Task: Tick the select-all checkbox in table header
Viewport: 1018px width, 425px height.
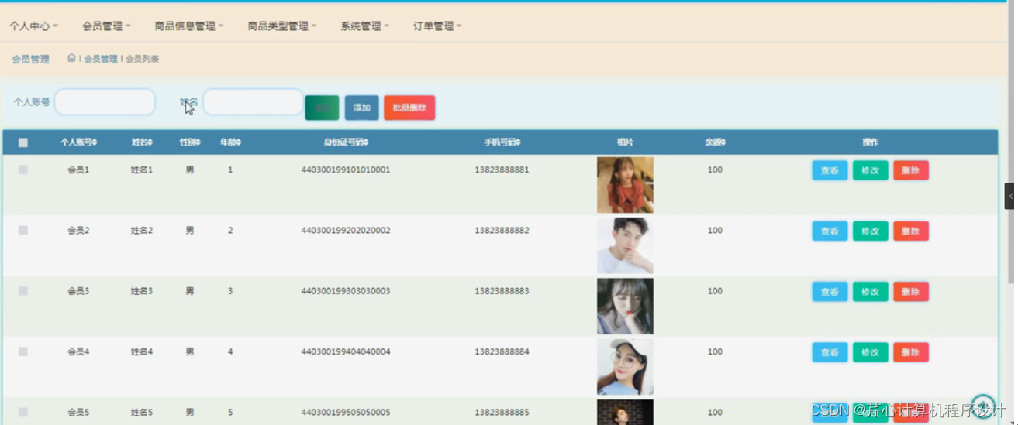Action: [x=23, y=142]
